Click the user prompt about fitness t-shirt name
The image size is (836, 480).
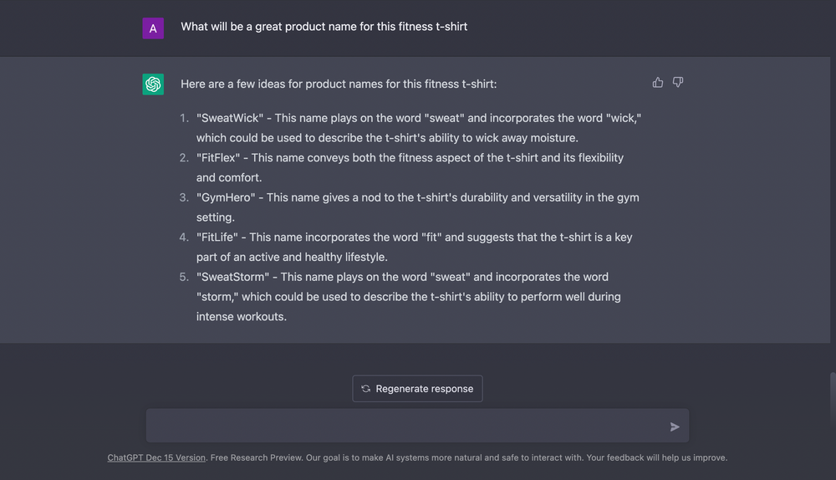click(x=324, y=27)
